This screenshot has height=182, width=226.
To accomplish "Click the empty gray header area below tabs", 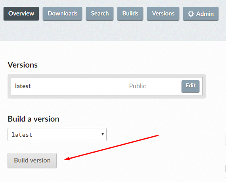I will click(113, 30).
